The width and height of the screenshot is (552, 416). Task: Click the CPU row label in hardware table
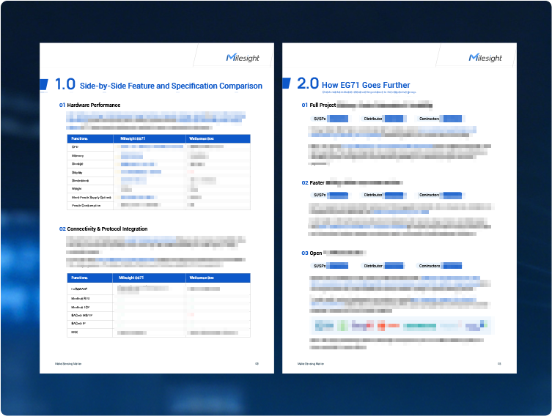(x=75, y=147)
